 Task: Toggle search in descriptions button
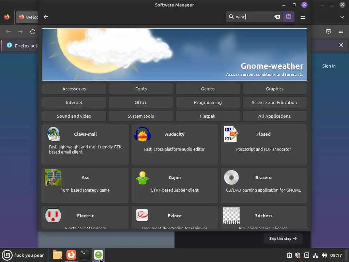point(289,17)
